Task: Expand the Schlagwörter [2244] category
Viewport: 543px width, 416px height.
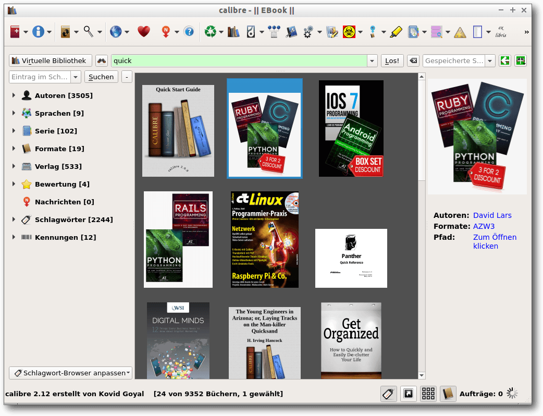Action: coord(14,219)
